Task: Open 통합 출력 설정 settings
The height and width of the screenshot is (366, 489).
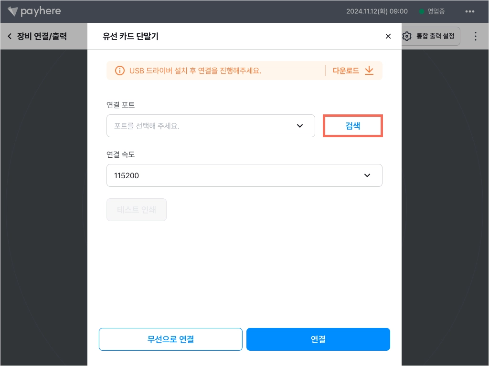Action: 431,36
